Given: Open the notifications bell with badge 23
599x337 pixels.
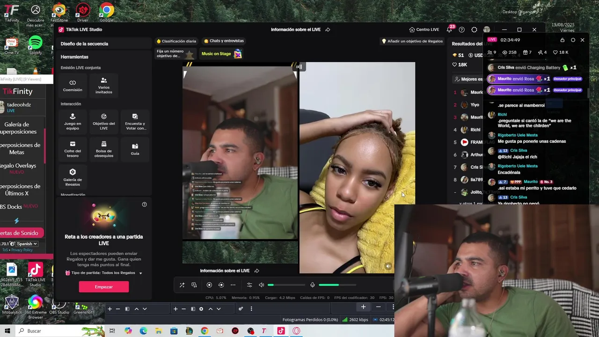Looking at the screenshot, I should (450, 29).
